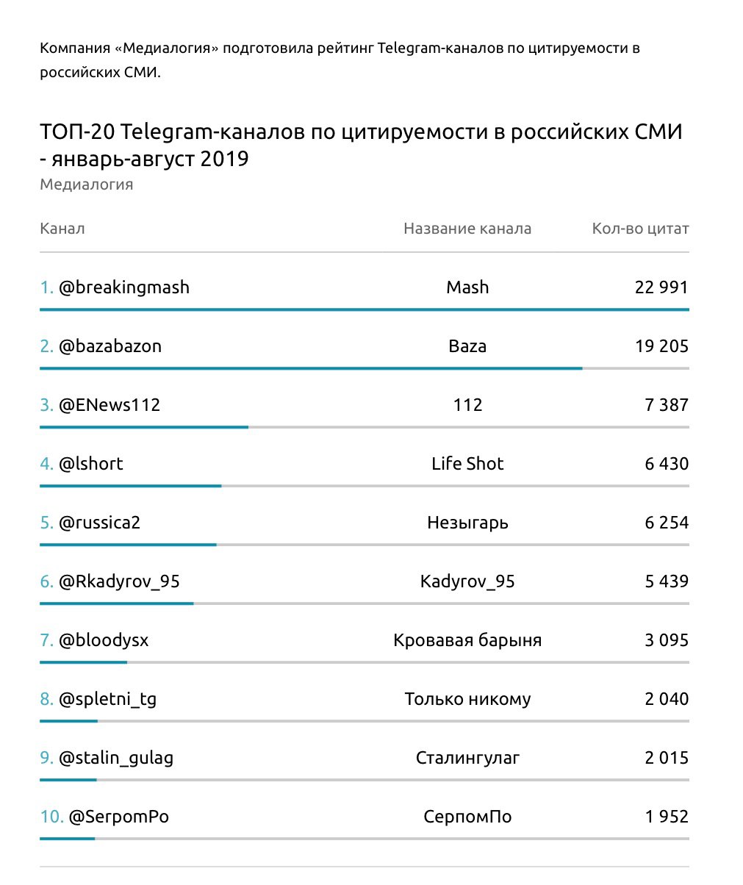Click the blue citation bar under @bazabazon
The height and width of the screenshot is (885, 743).
[311, 368]
